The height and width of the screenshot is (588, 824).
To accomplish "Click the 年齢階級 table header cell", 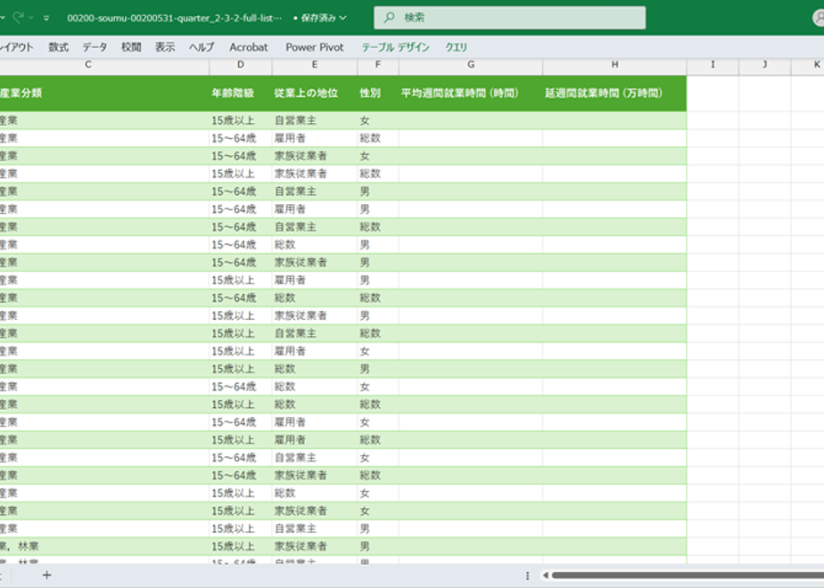I will [241, 94].
